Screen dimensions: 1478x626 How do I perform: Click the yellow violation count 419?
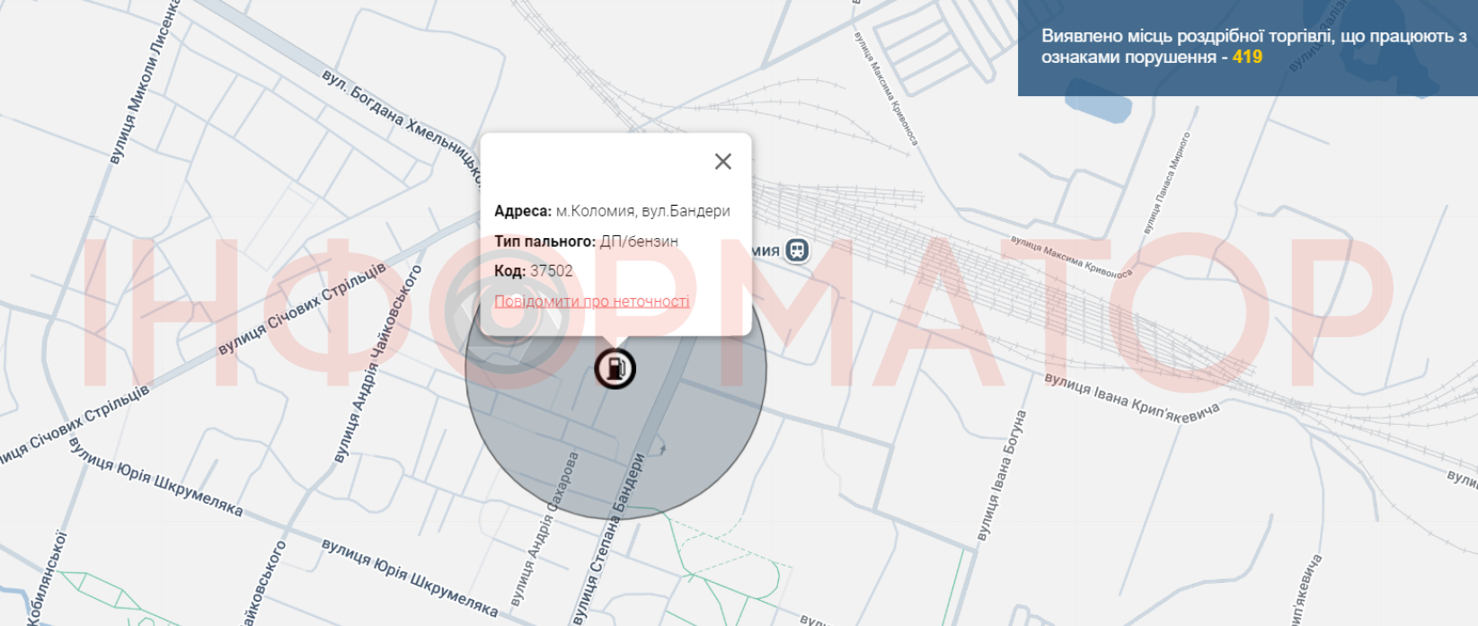[1247, 57]
